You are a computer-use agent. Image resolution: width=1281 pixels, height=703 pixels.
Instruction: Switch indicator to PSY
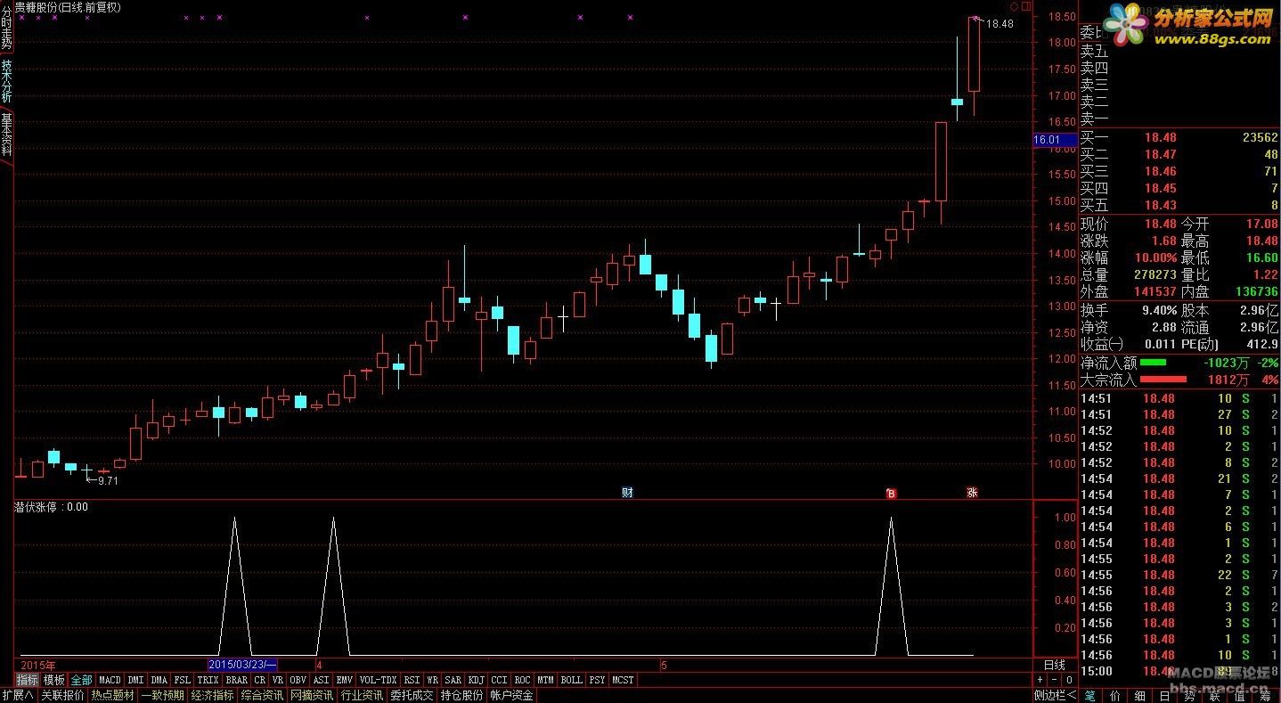pos(597,680)
